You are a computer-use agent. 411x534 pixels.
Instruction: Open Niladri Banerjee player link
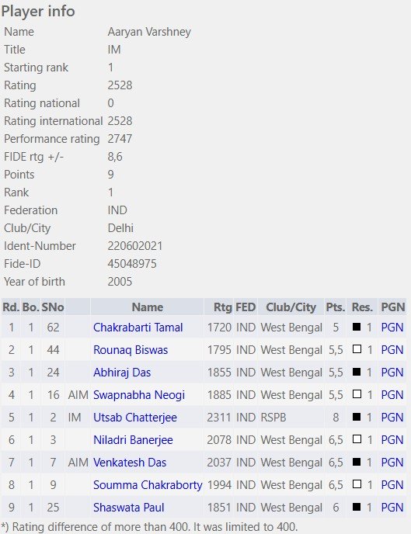133,439
